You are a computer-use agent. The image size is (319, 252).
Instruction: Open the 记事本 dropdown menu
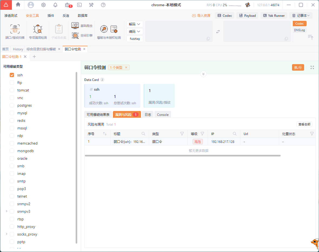click(x=301, y=15)
